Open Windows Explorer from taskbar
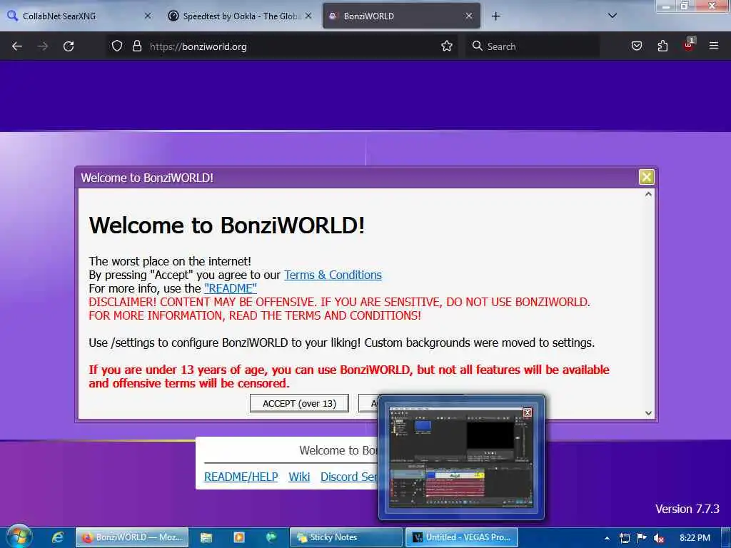The height and width of the screenshot is (548, 731). click(206, 537)
